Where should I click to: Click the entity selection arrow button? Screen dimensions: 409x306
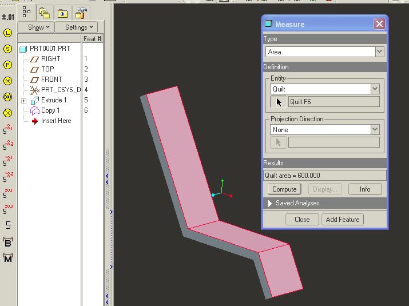pyautogui.click(x=279, y=102)
